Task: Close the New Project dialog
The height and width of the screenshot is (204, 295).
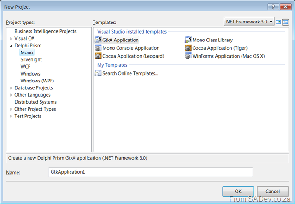Action: coord(285,7)
